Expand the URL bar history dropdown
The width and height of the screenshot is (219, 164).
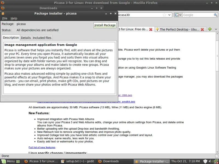click(169, 15)
